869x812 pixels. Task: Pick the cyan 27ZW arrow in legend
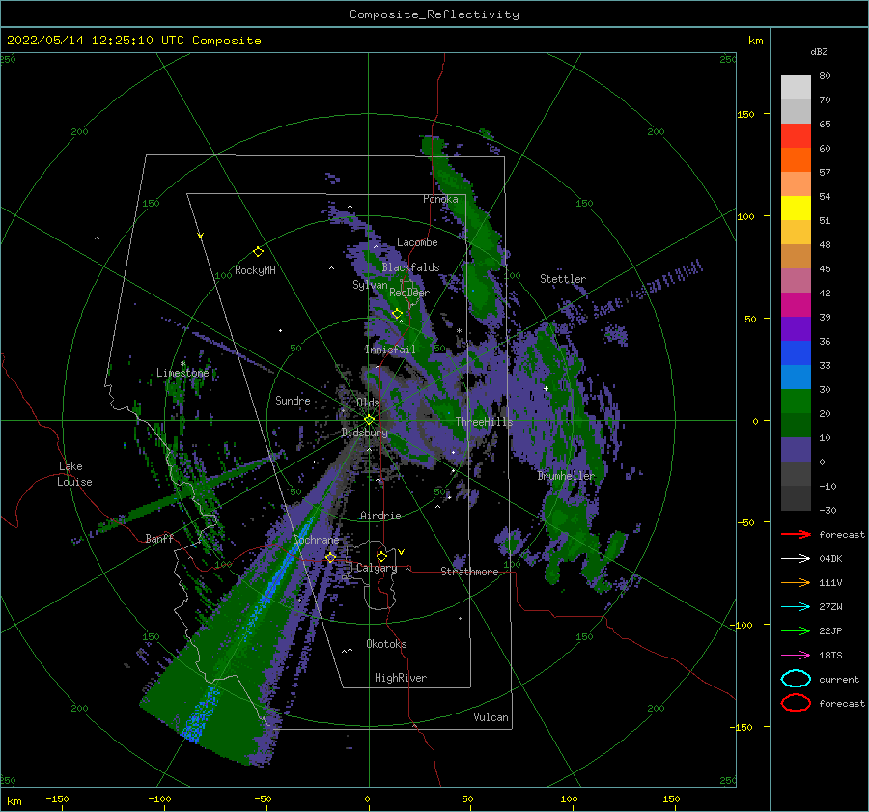796,607
